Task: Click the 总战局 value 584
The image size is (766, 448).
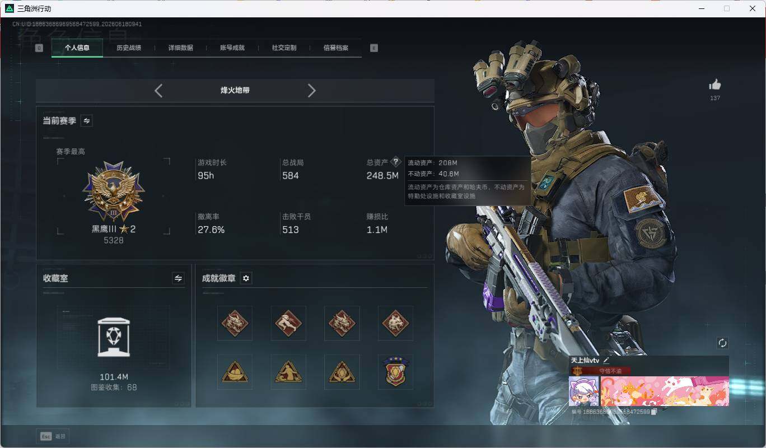Action: (291, 176)
